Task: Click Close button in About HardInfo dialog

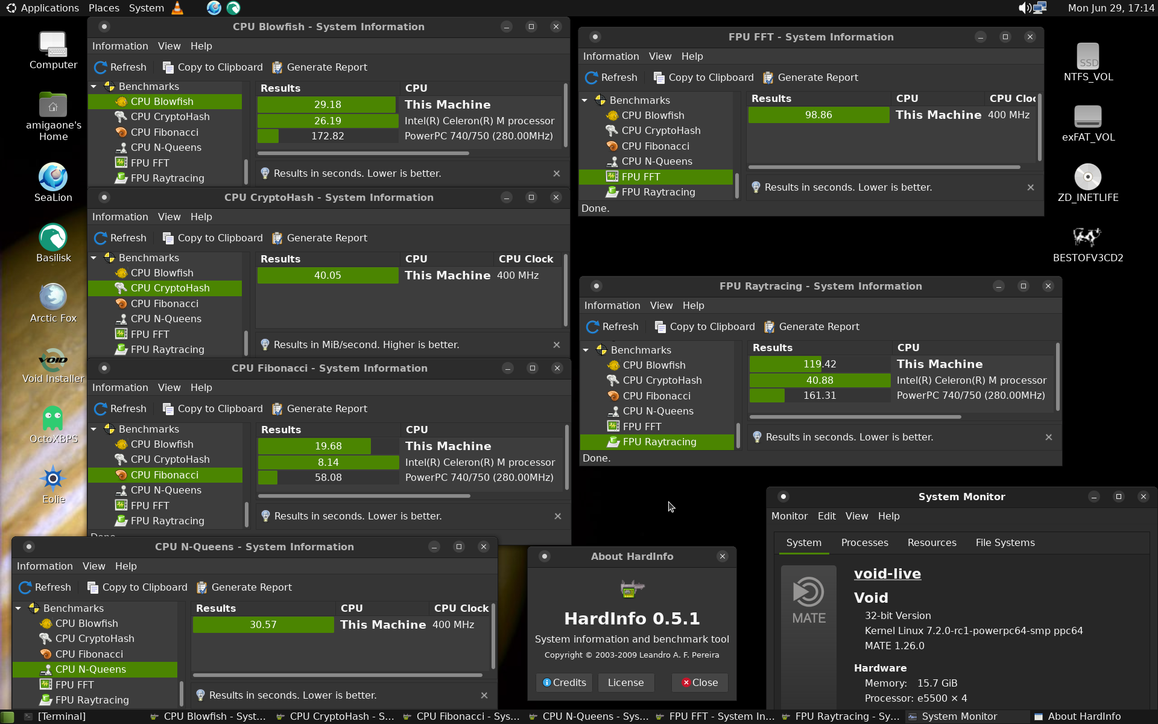Action: (x=700, y=683)
